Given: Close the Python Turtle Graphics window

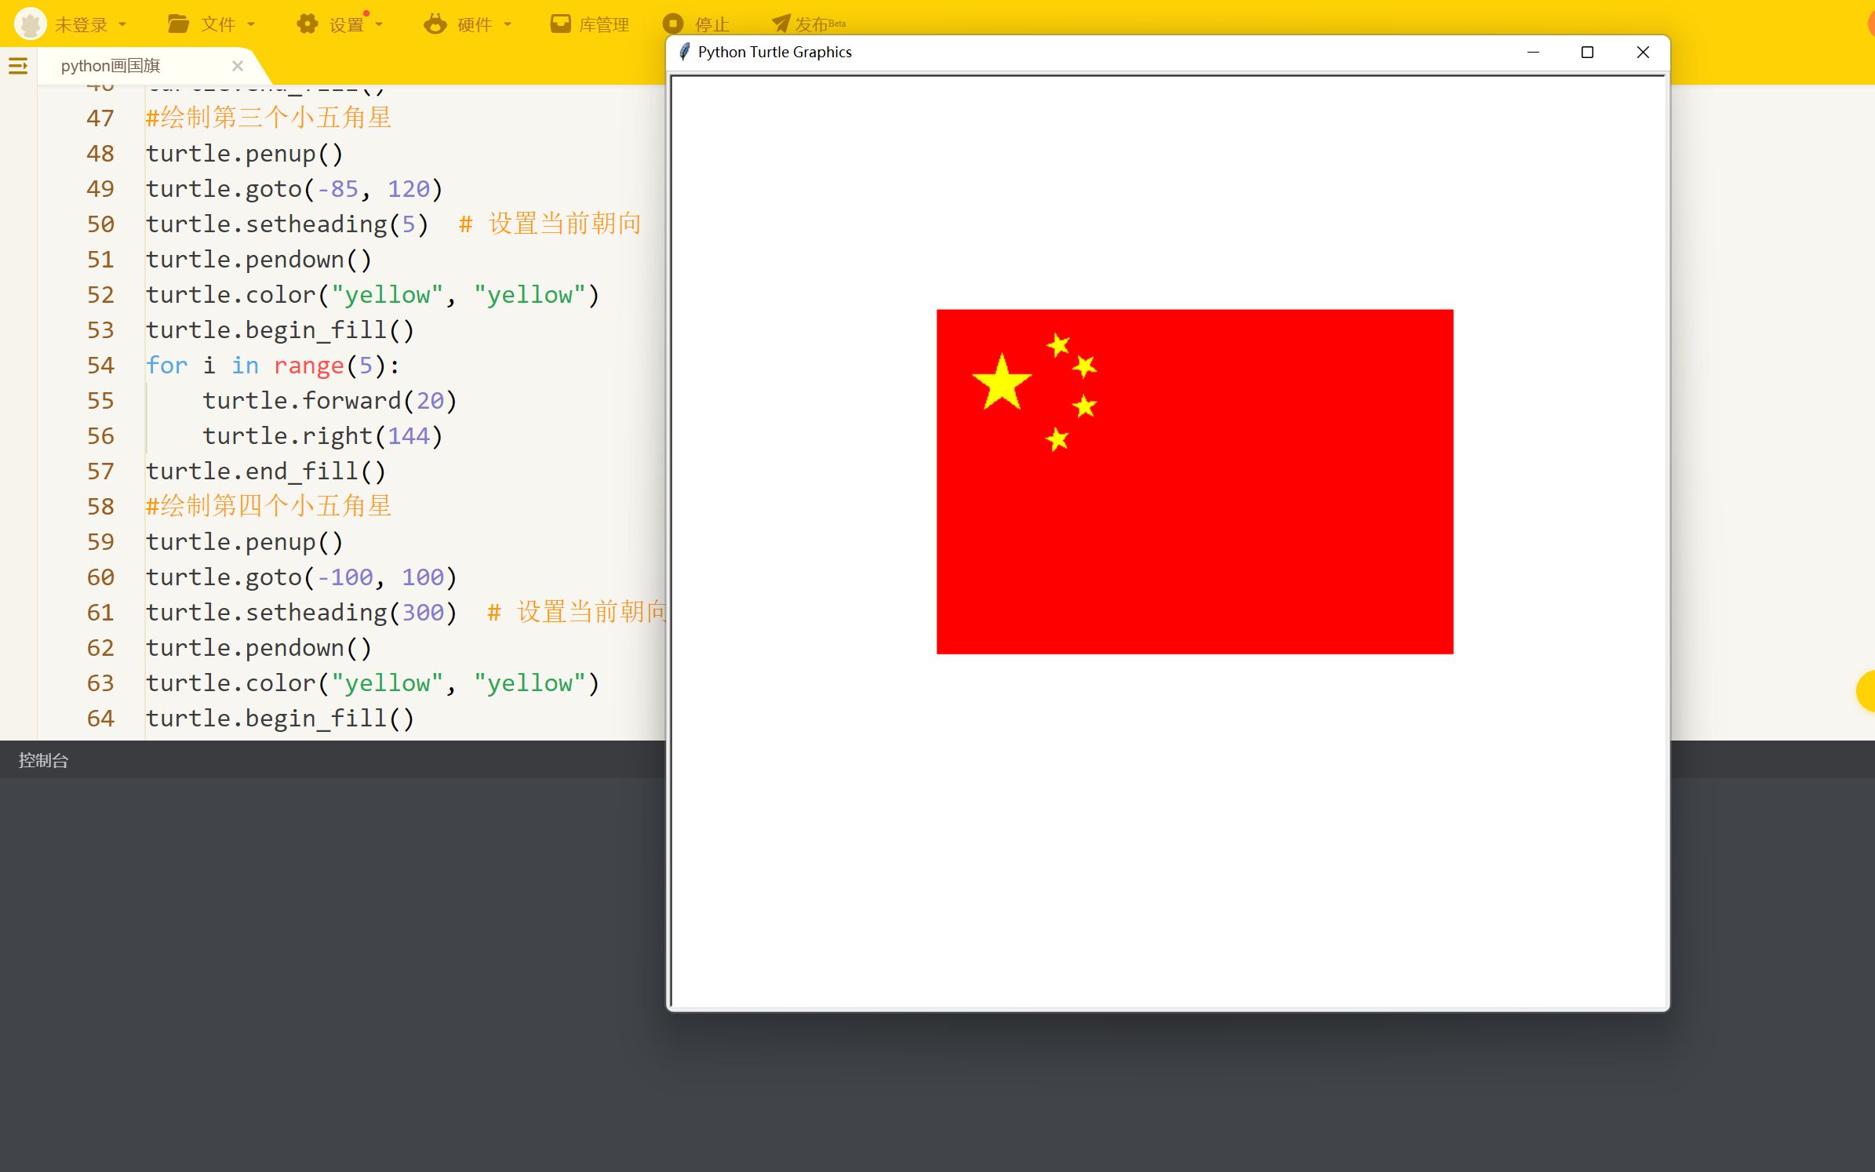Looking at the screenshot, I should tap(1643, 52).
